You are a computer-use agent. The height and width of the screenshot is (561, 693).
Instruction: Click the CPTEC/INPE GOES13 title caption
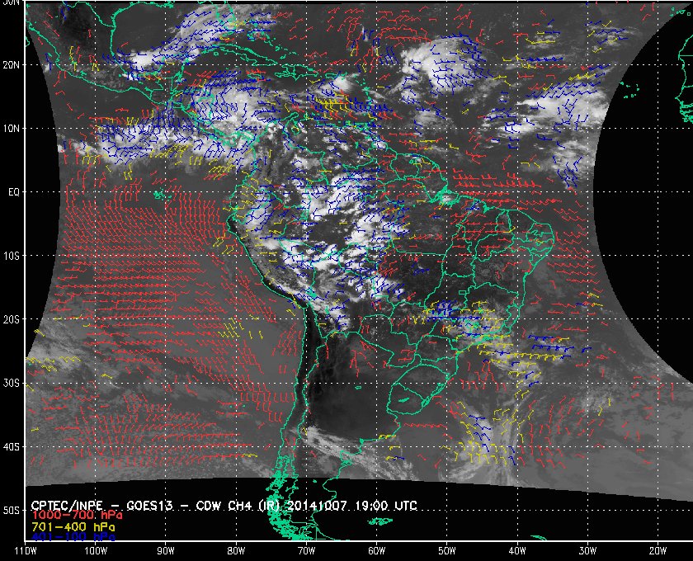[x=224, y=505]
